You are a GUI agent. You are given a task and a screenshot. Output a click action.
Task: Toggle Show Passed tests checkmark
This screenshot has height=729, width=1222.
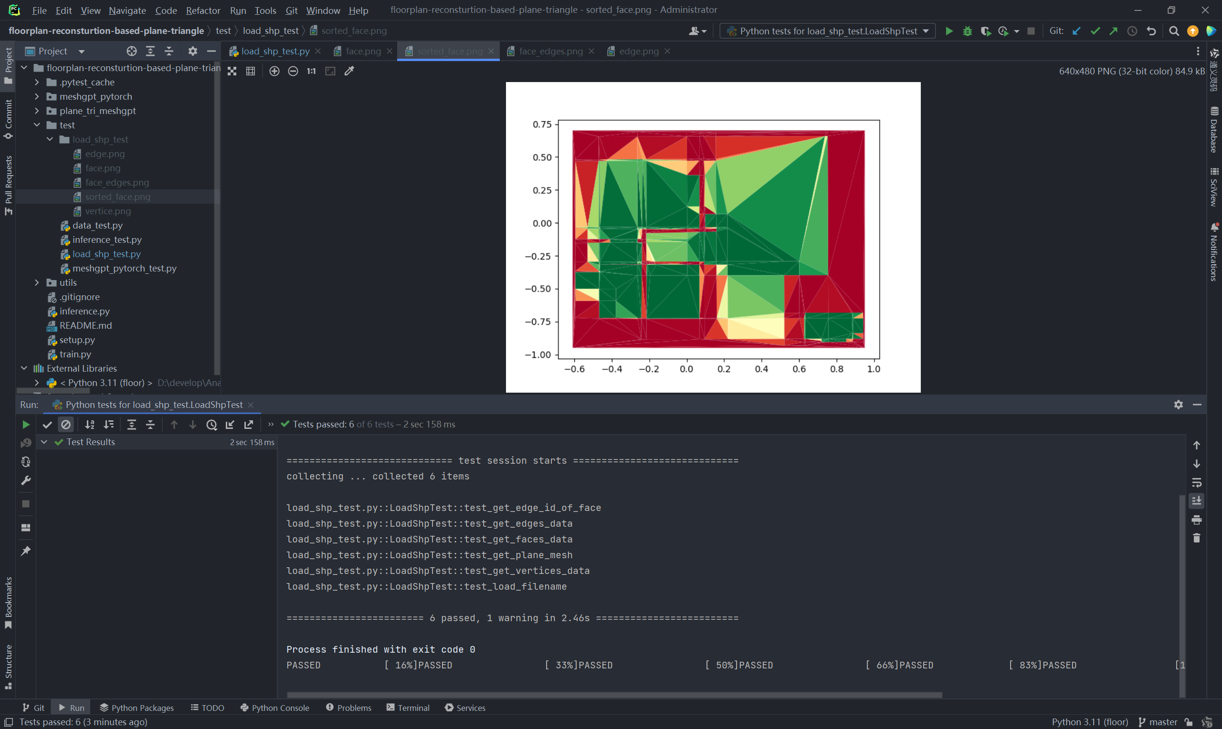[x=47, y=425]
